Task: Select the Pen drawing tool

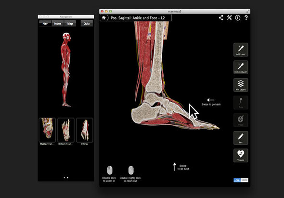Action: click(x=241, y=138)
